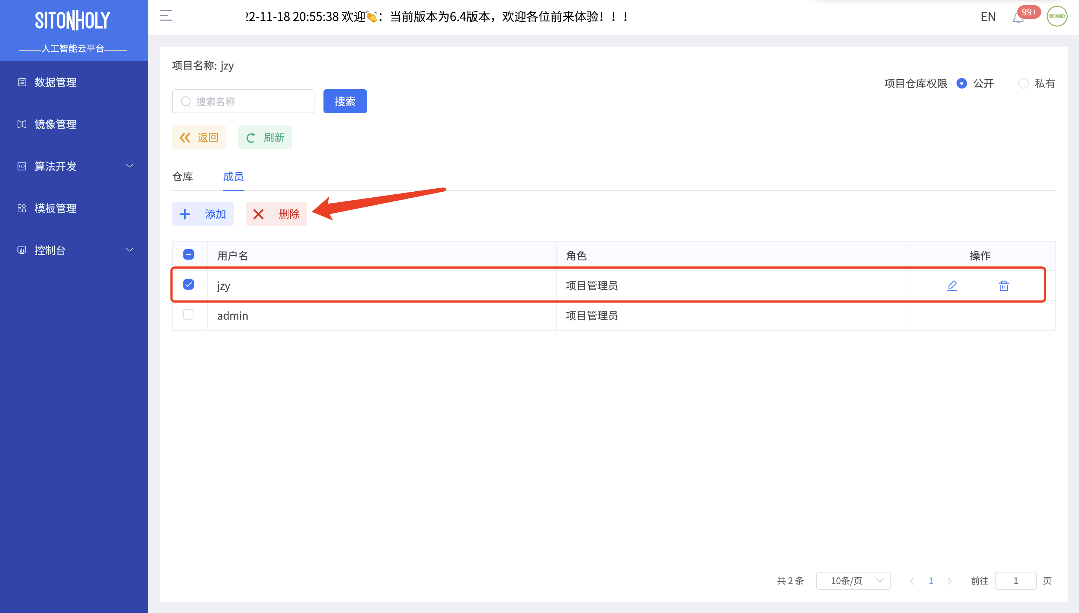The height and width of the screenshot is (613, 1079).
Task: Click the 添加 member button
Action: click(203, 214)
